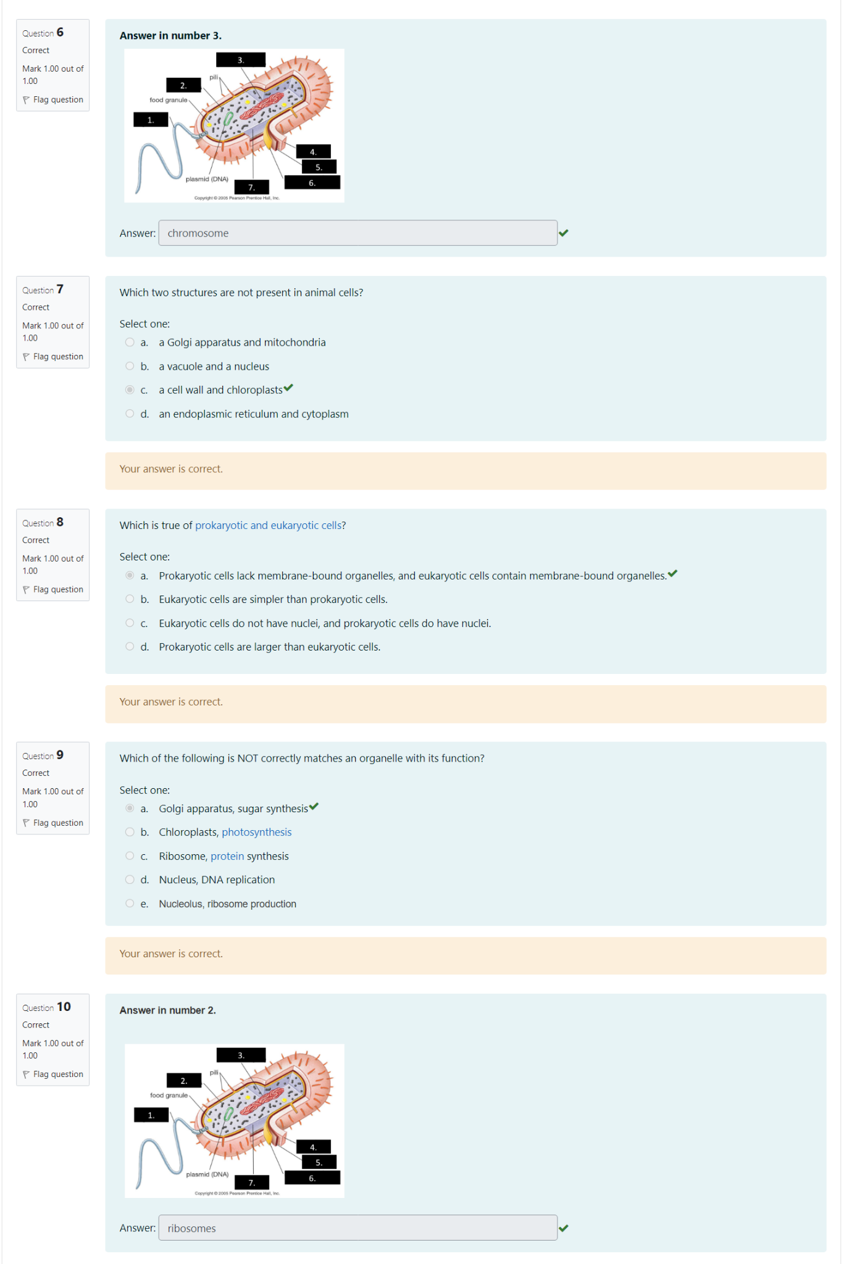Image resolution: width=852 pixels, height=1264 pixels.
Task: Select radio for a vacuole and a nucleus
Action: coord(130,366)
